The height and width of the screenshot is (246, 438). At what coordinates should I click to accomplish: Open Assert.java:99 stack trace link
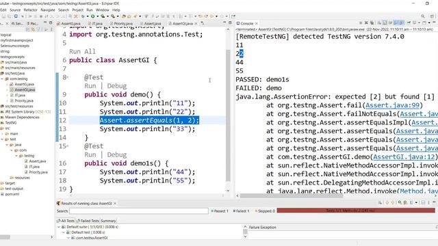(x=392, y=105)
